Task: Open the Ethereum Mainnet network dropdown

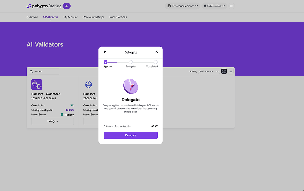Action: tap(182, 6)
